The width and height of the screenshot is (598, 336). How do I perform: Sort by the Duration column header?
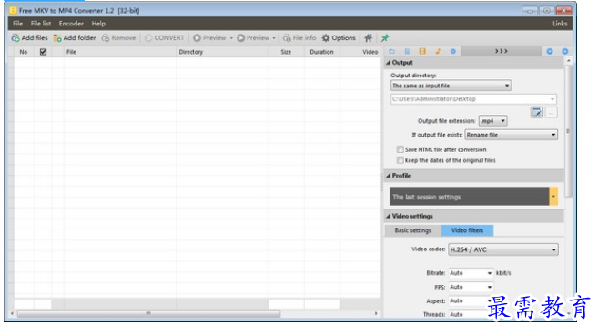point(321,52)
